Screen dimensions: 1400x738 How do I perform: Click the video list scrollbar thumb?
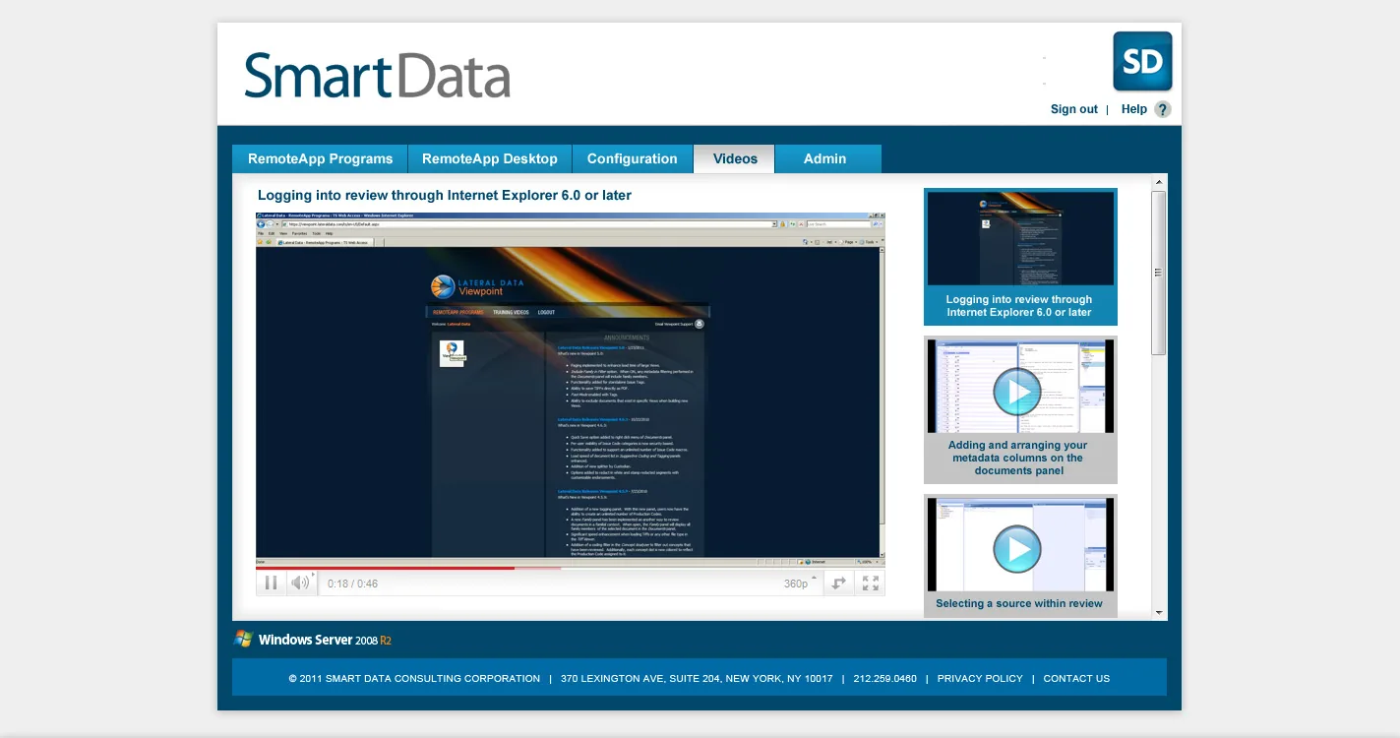1159,273
